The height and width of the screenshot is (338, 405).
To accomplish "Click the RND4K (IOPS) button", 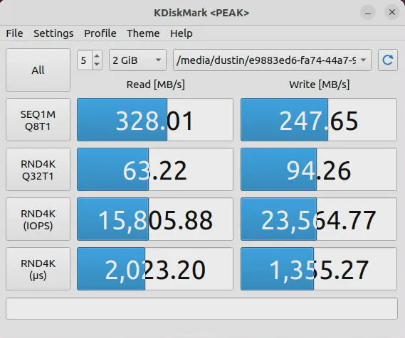I will 38,219.
